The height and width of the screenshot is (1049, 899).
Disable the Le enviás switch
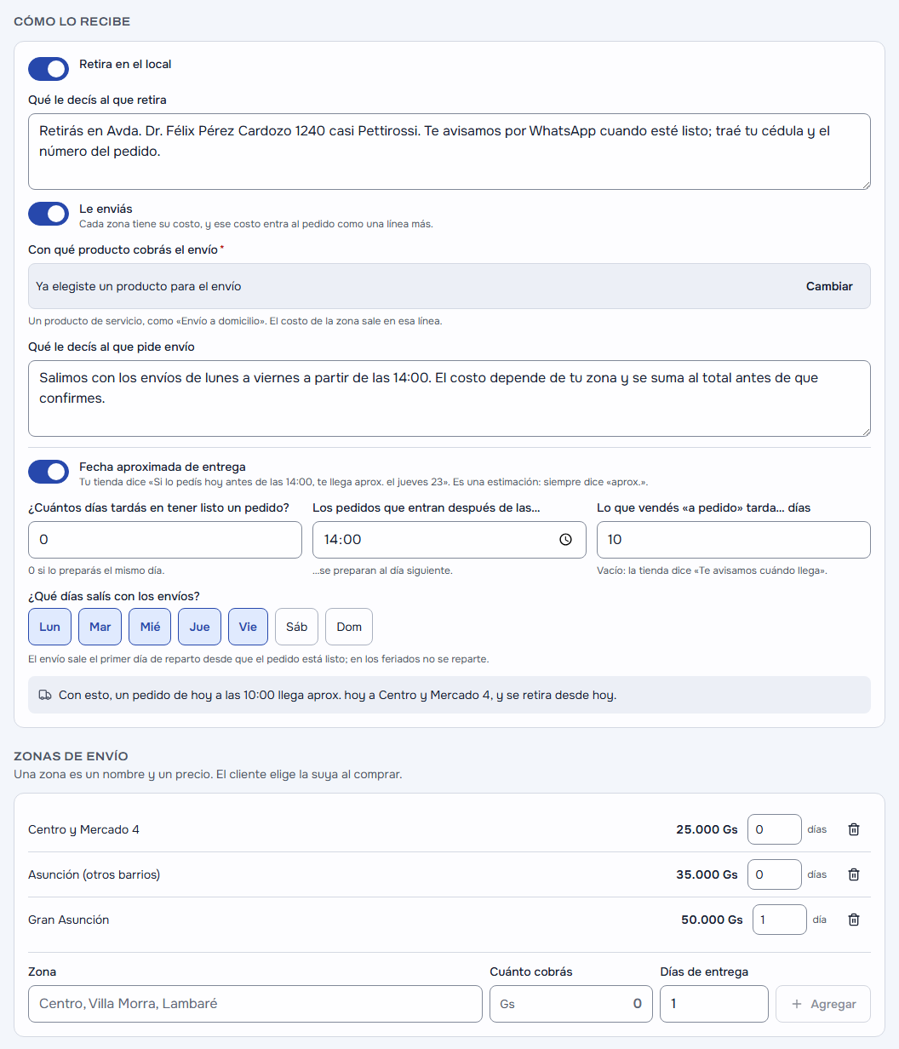pyautogui.click(x=49, y=214)
